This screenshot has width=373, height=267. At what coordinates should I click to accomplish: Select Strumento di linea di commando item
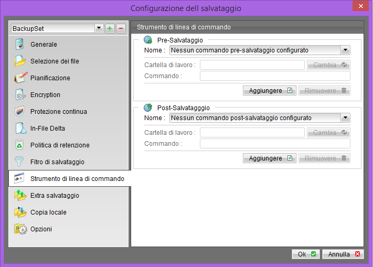70,178
